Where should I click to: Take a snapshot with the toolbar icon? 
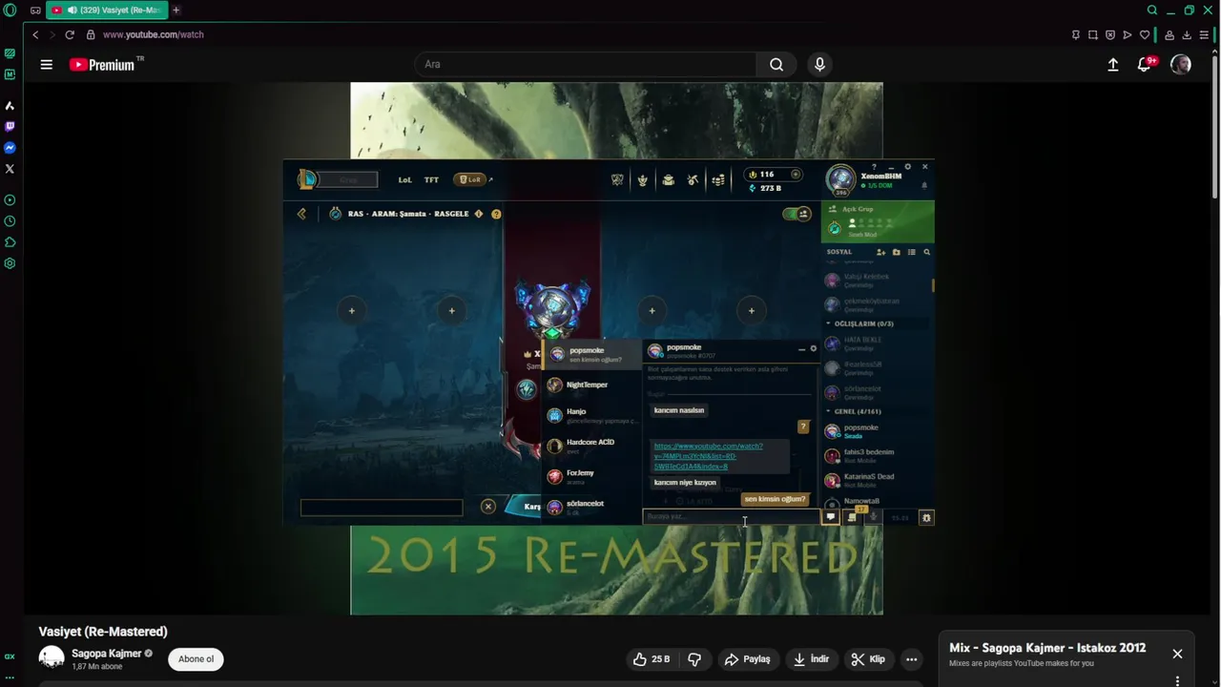pyautogui.click(x=1093, y=35)
